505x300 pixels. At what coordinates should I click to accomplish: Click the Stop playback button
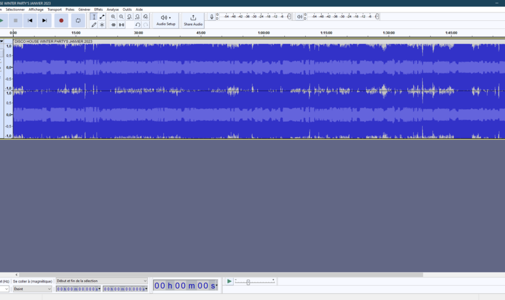click(15, 20)
